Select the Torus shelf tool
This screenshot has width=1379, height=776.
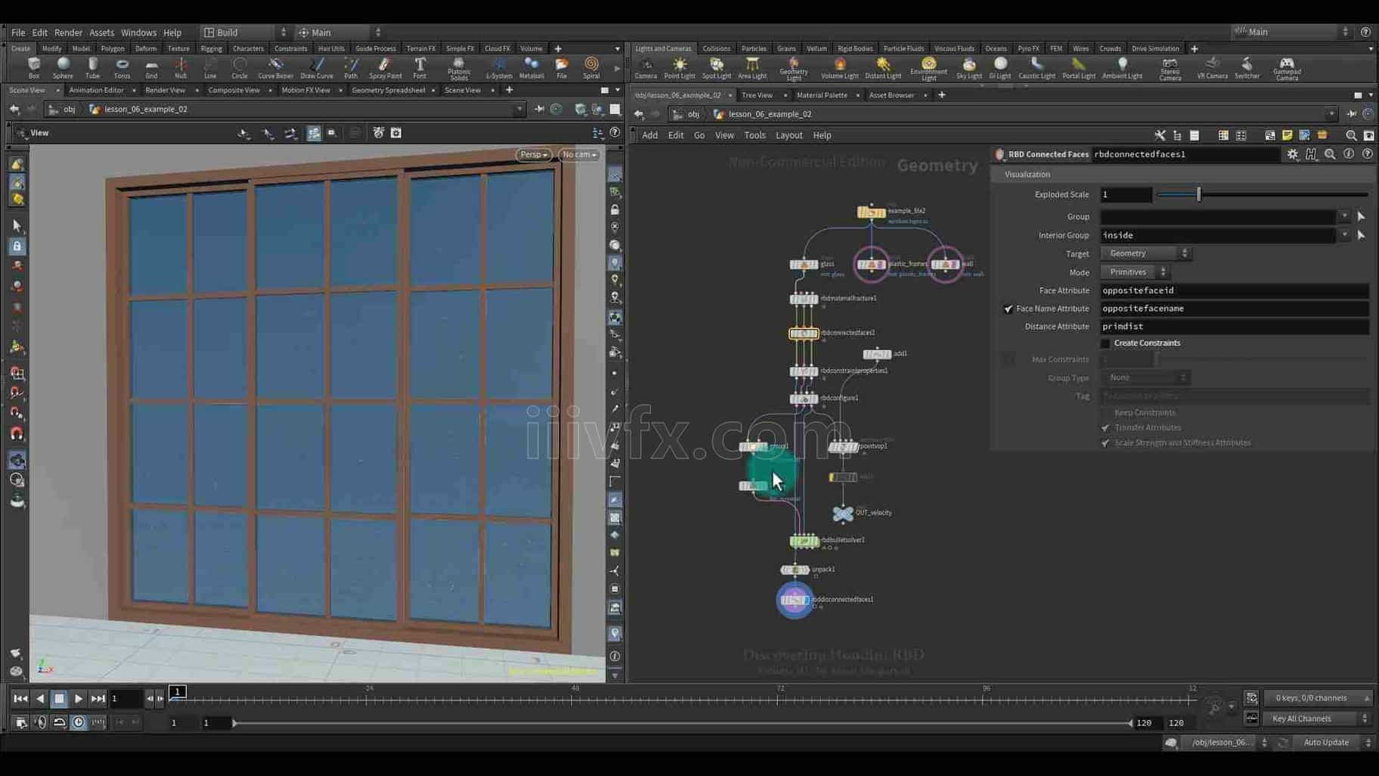(x=122, y=68)
